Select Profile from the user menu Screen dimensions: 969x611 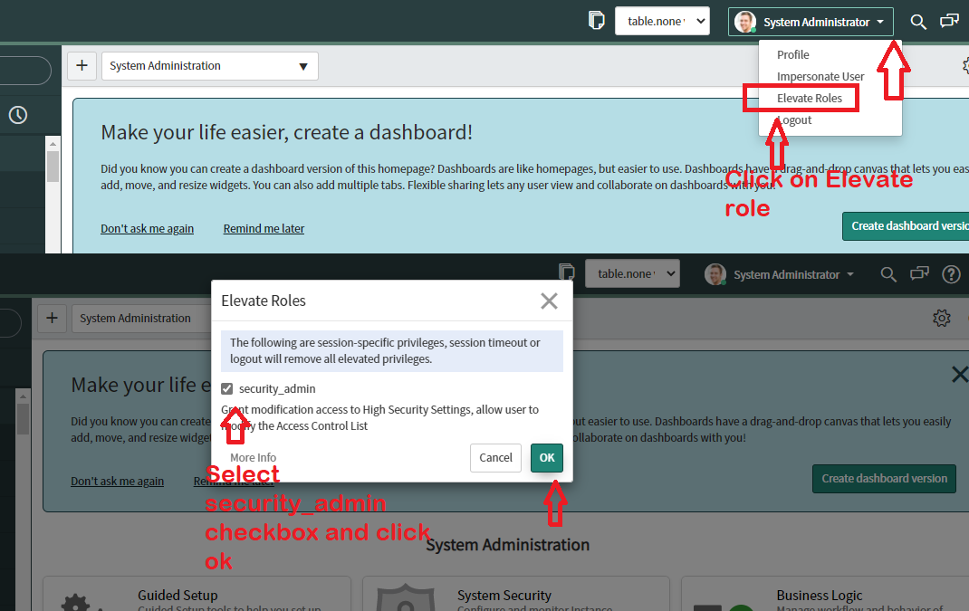[x=792, y=54]
